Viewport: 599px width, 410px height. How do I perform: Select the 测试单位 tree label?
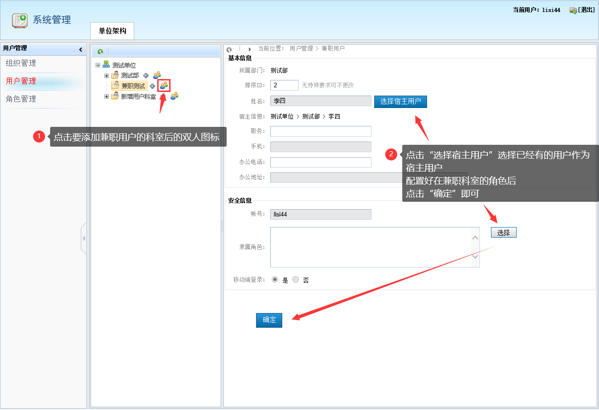(x=124, y=65)
